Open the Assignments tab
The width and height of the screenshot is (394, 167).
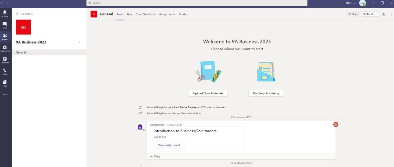[167, 14]
